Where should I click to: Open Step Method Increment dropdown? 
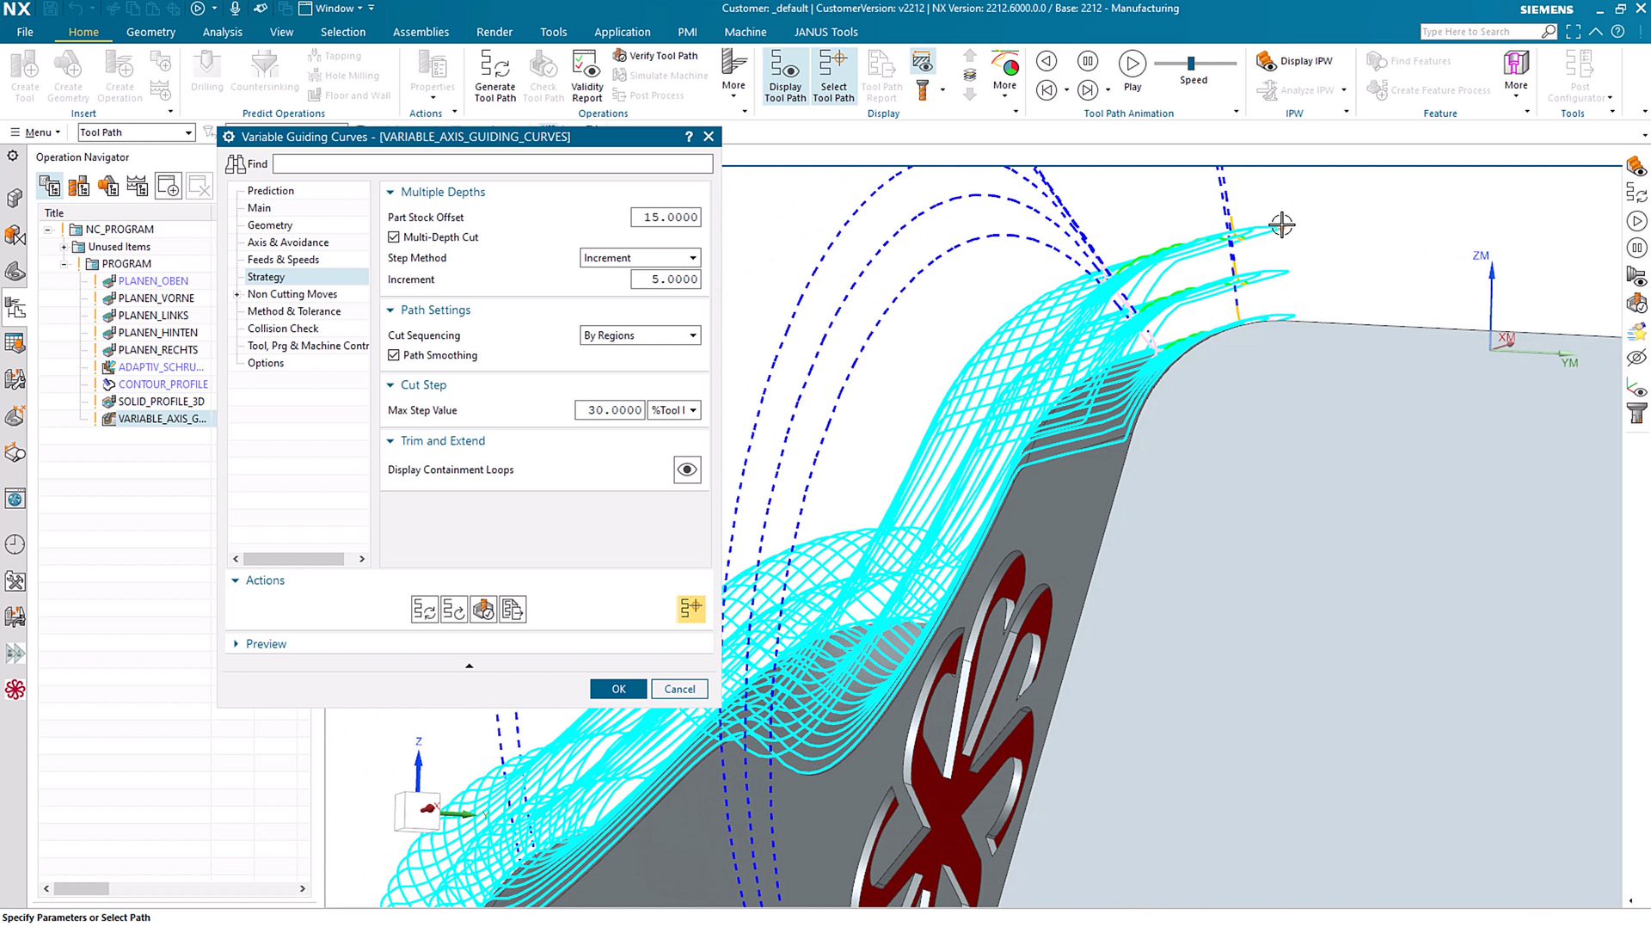point(640,258)
